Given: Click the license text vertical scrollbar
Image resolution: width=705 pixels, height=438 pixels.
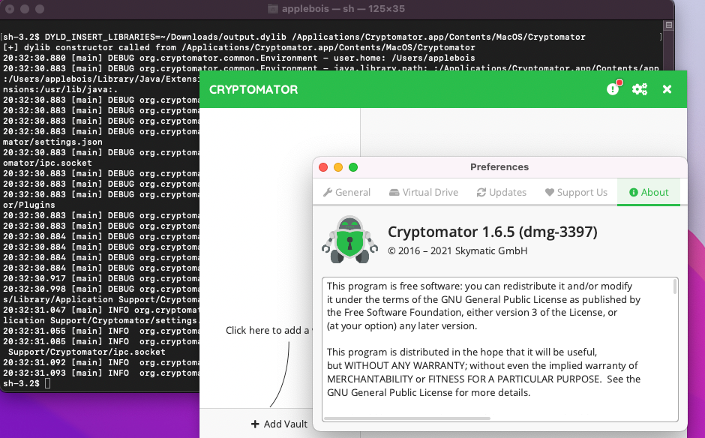Looking at the screenshot, I should coord(675,286).
